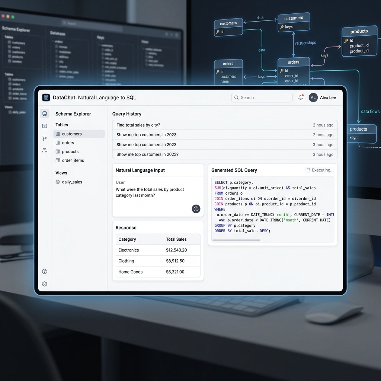Image resolution: width=381 pixels, height=381 pixels.
Task: Submit the natural language query via send icon
Action: (196, 209)
